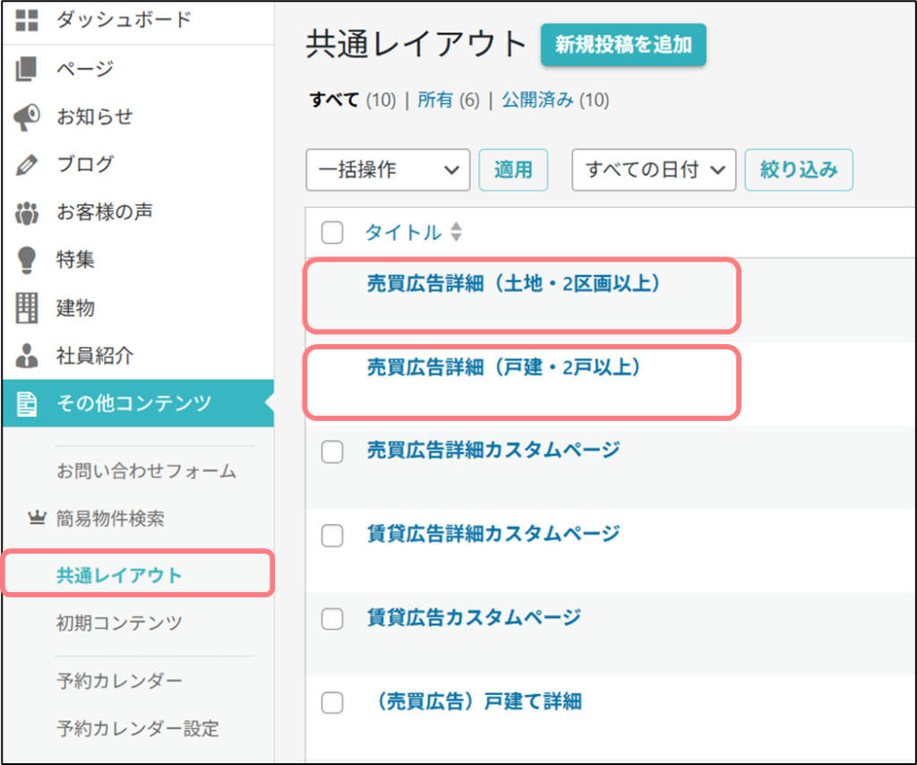
Task: Select the 予約カレンダー設定 menu item
Action: coord(137,727)
